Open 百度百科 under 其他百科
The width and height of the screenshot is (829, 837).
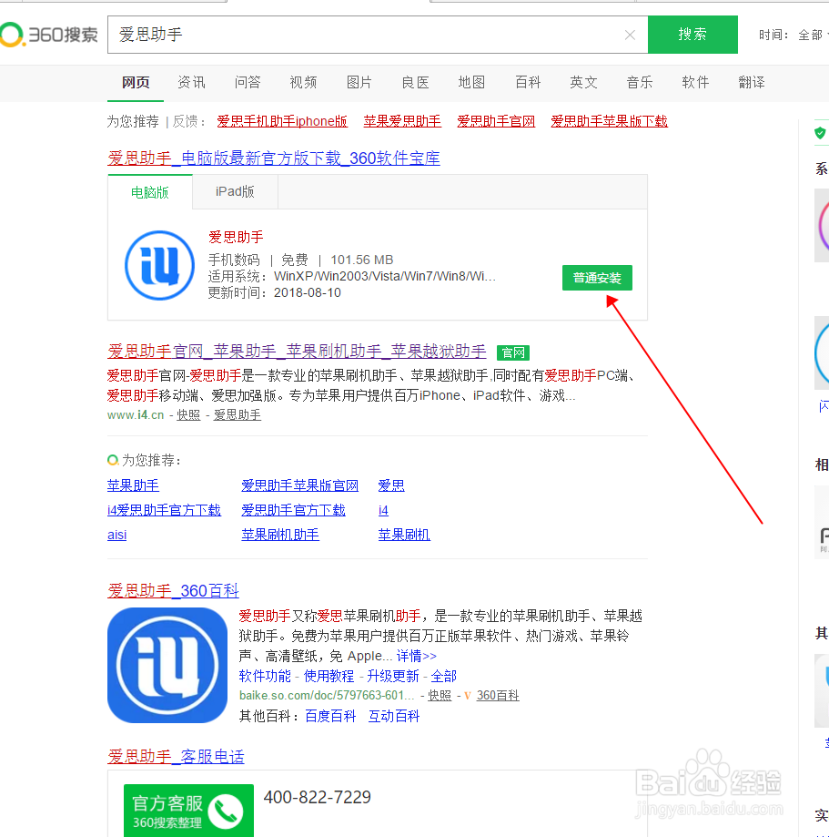(330, 717)
